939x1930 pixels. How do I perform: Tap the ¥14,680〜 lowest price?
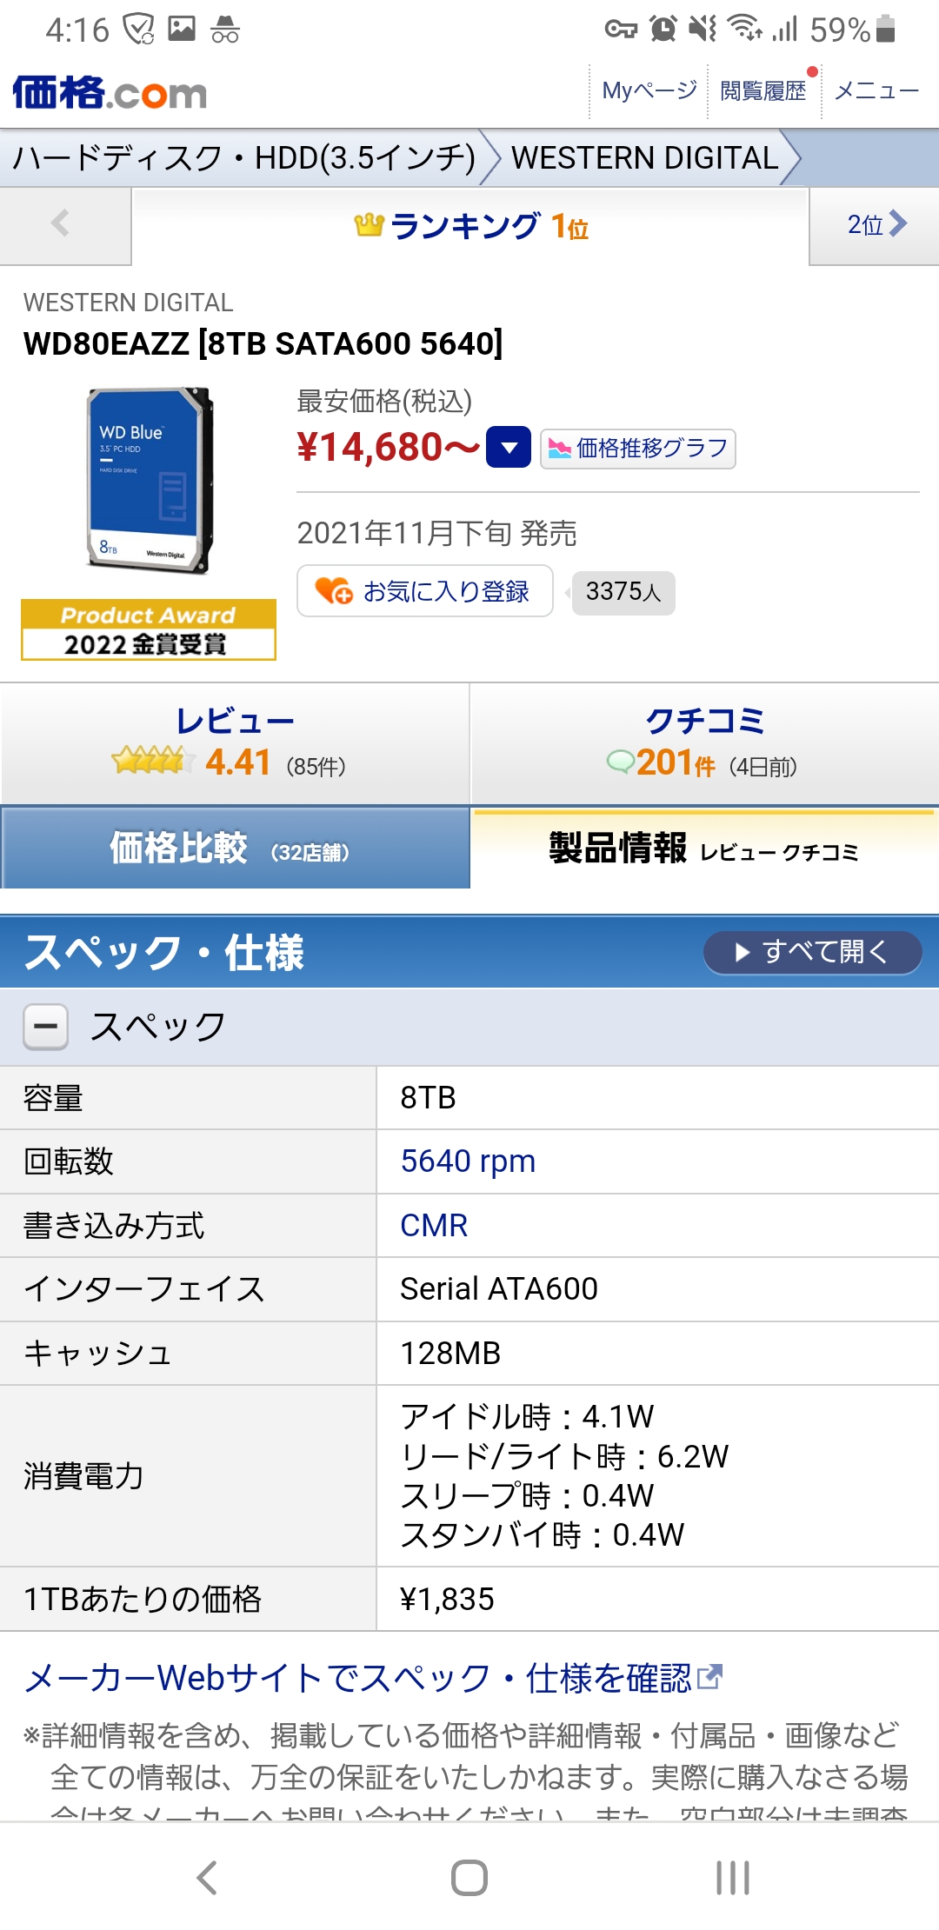388,448
